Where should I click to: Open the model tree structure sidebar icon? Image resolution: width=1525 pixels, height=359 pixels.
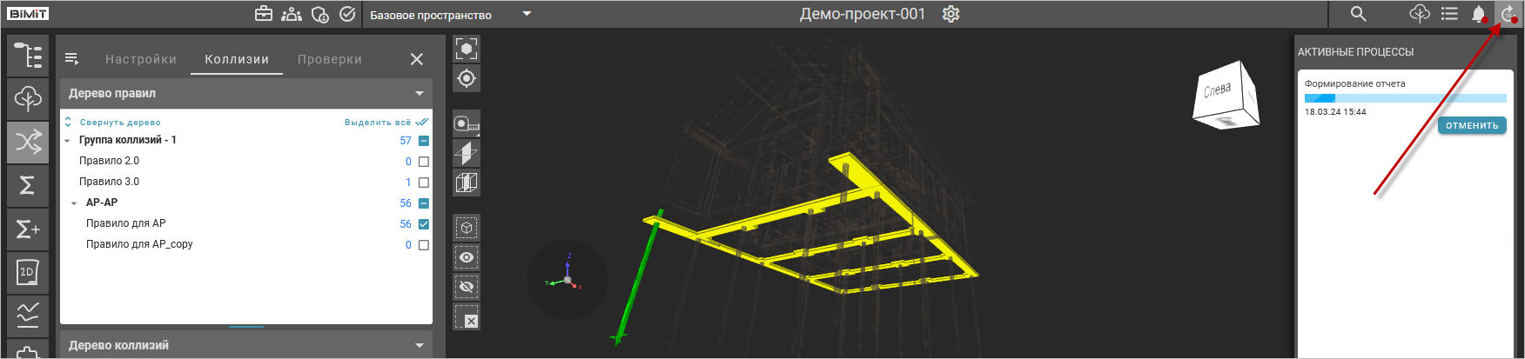28,56
